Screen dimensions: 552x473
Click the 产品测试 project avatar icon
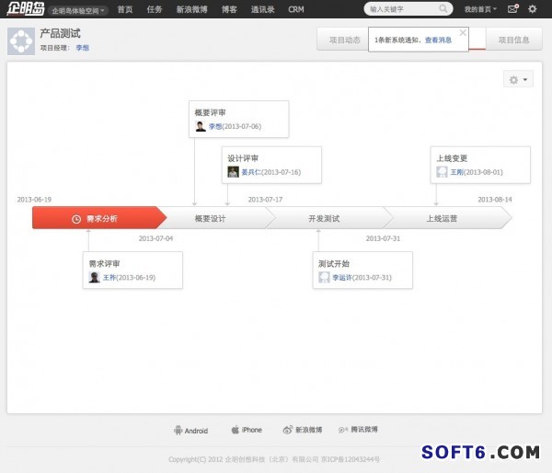(20, 40)
